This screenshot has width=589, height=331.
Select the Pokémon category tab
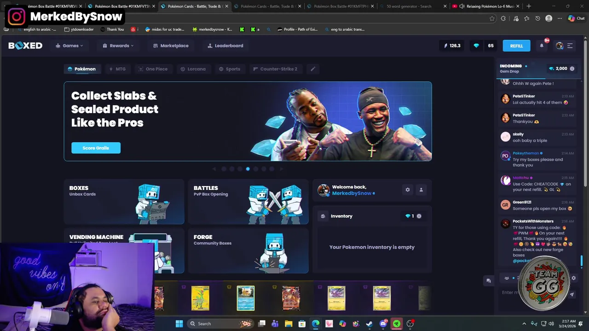[x=82, y=69]
